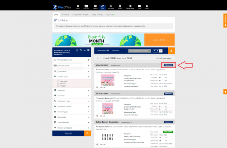This screenshot has width=227, height=148.
Task: Click the blue Search button
Action: (x=68, y=133)
